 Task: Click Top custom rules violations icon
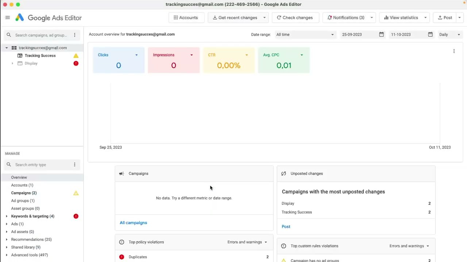[x=283, y=246]
